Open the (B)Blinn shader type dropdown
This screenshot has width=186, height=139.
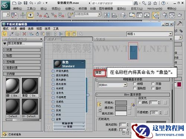[x=125, y=85]
